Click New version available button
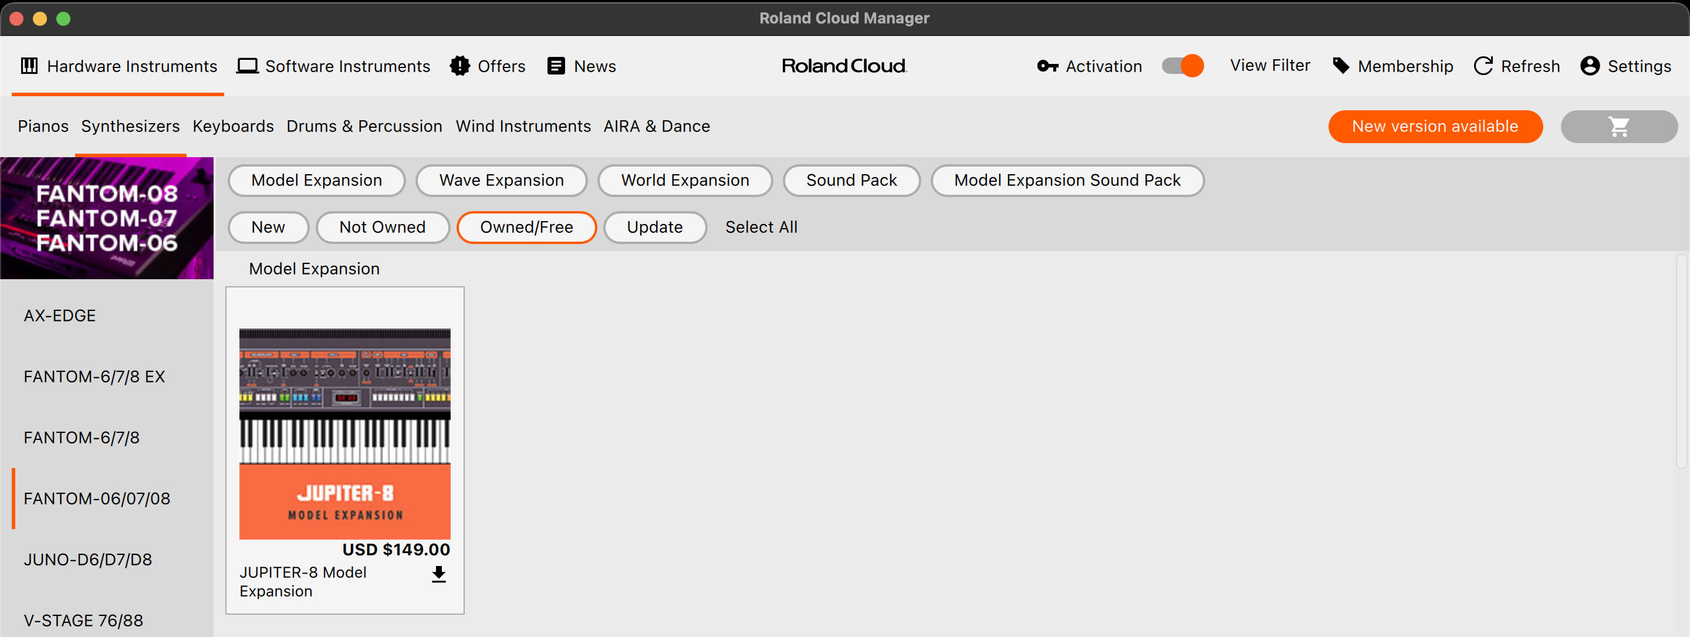The width and height of the screenshot is (1690, 637). pyautogui.click(x=1435, y=127)
